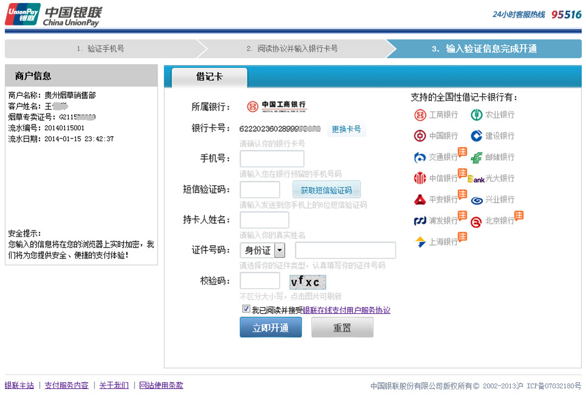Click the orange badge next to 上海银行
This screenshot has height=395, width=586.
click(x=462, y=237)
